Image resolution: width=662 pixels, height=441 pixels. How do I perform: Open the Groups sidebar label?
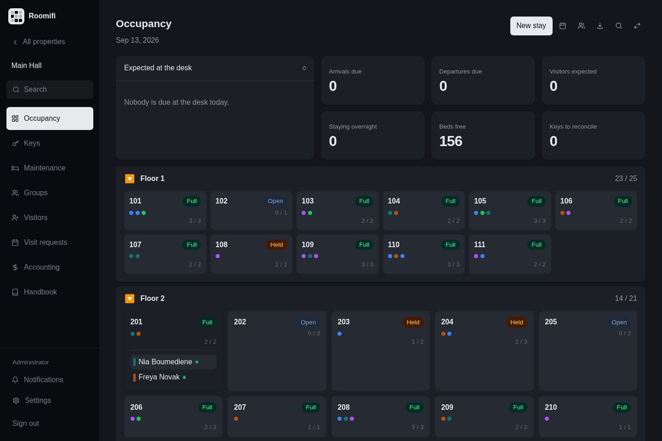36,193
